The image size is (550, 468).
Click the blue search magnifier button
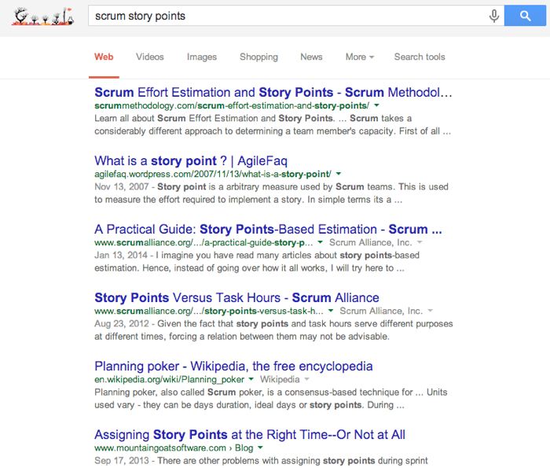click(x=525, y=16)
